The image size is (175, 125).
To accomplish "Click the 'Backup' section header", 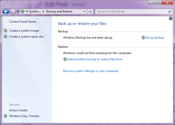I will [63, 31].
